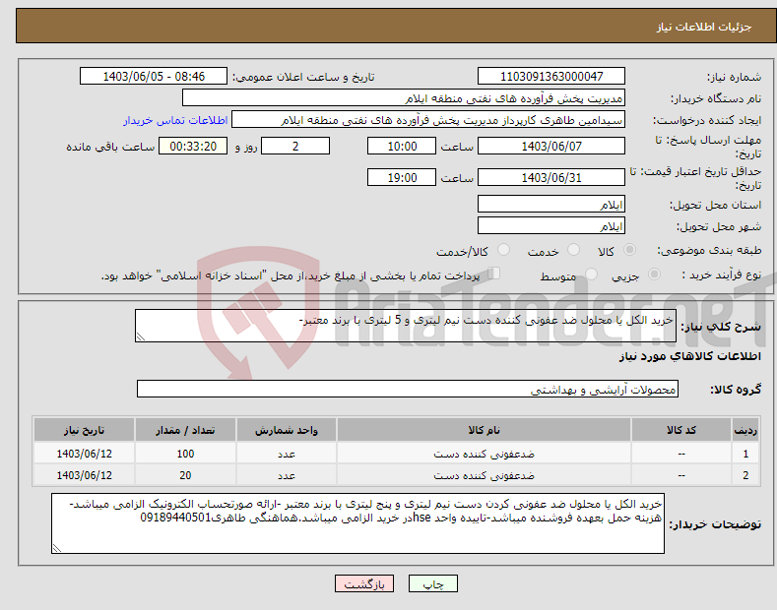Click the اطلاعات کالاهای مورد نیاز heading
Viewport: 777px width, 610px height.
689,356
